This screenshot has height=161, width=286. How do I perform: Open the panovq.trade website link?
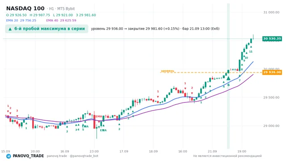pos(57,156)
